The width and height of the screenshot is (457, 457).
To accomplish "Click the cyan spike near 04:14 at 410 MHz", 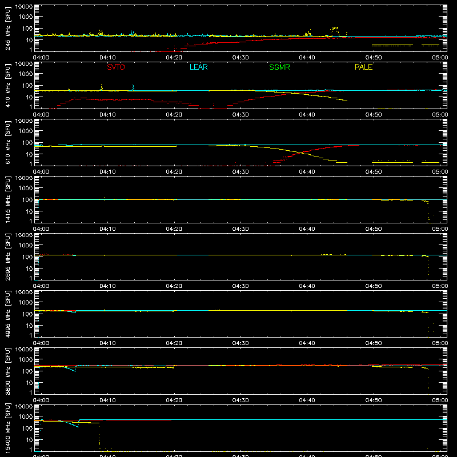I will point(133,87).
